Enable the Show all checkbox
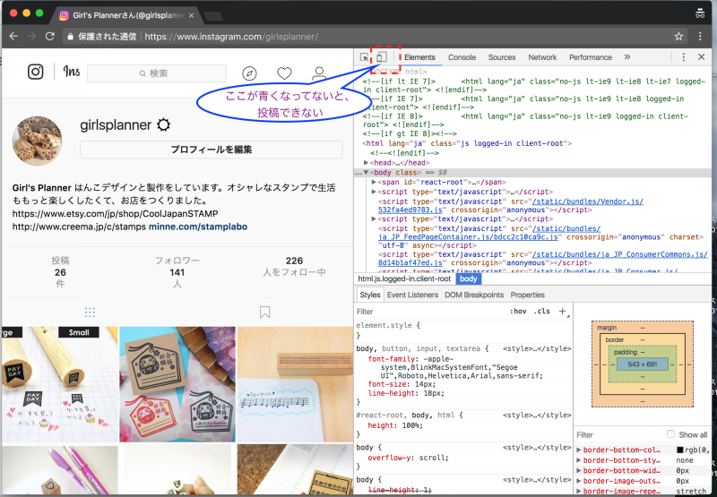Image resolution: width=717 pixels, height=497 pixels. pyautogui.click(x=670, y=434)
